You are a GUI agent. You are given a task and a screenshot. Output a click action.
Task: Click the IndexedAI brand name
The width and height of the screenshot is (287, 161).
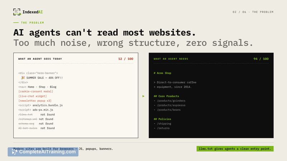pos(32,12)
